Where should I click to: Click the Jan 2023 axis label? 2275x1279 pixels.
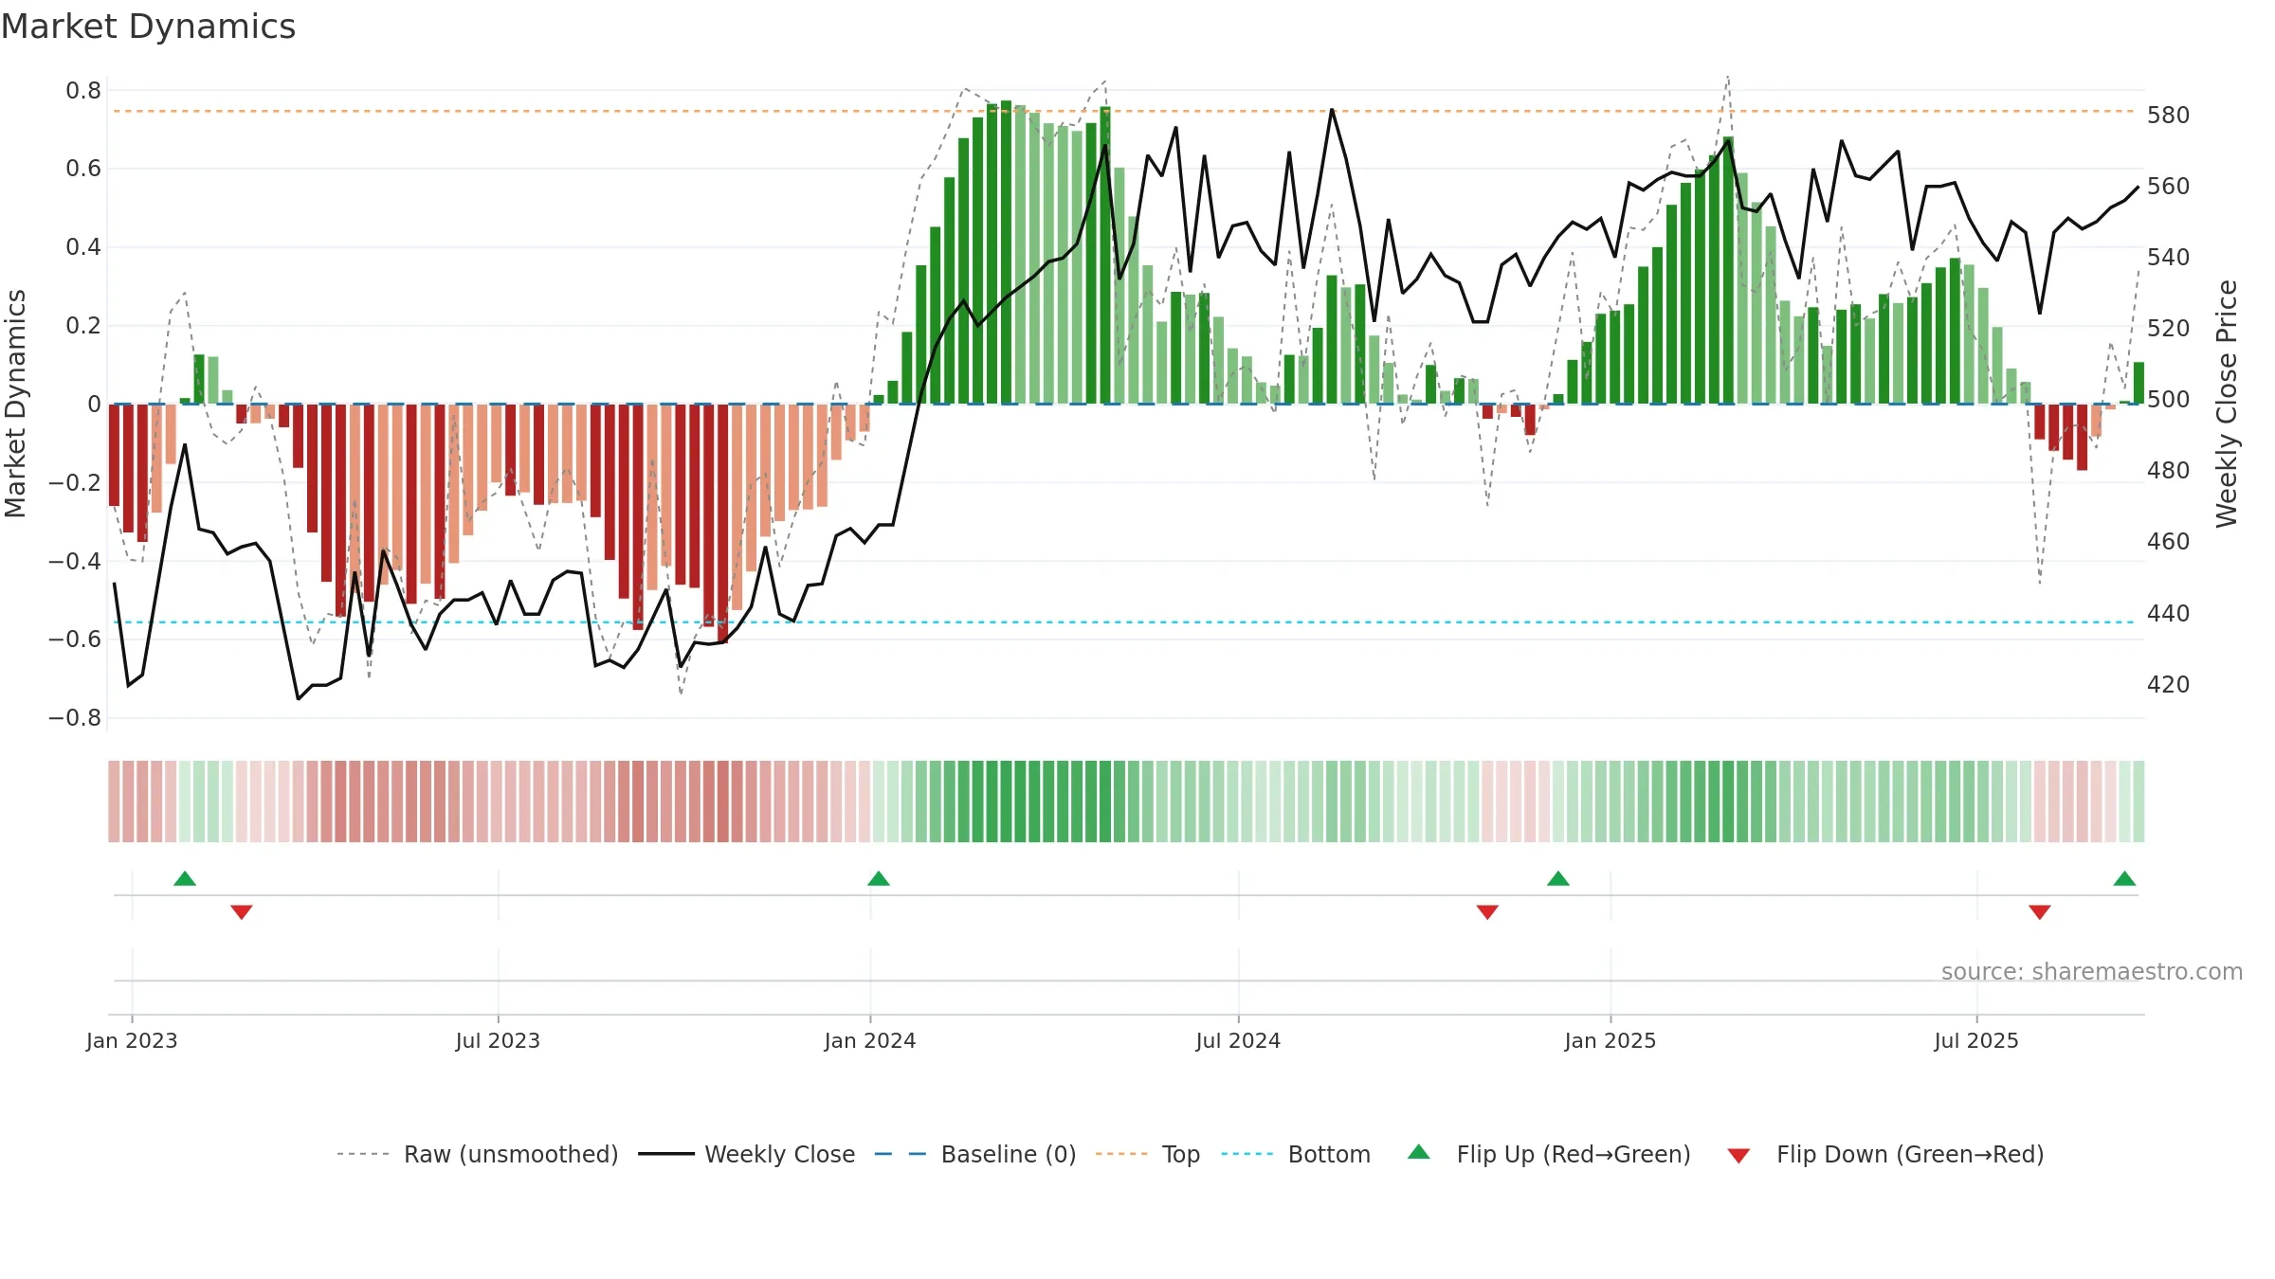(132, 1040)
